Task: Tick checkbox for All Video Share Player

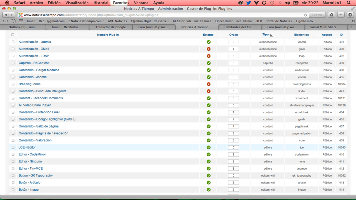Action: 13,105
